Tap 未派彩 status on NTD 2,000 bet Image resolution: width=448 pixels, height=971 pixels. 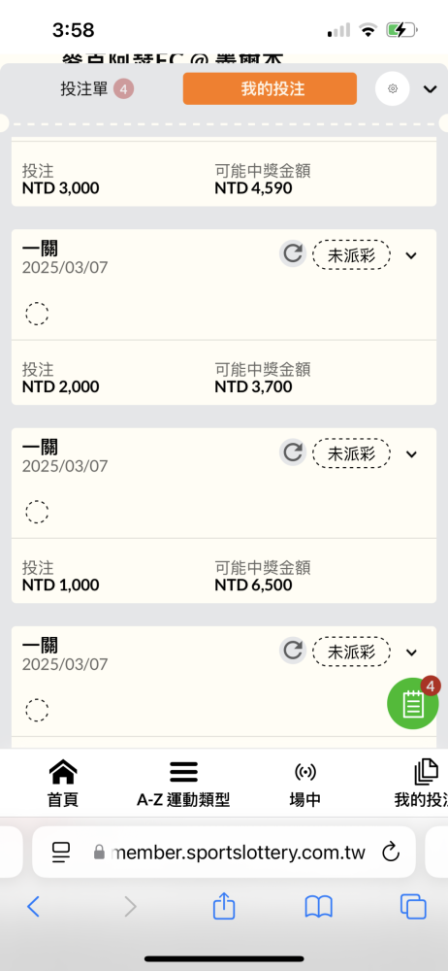click(x=351, y=254)
